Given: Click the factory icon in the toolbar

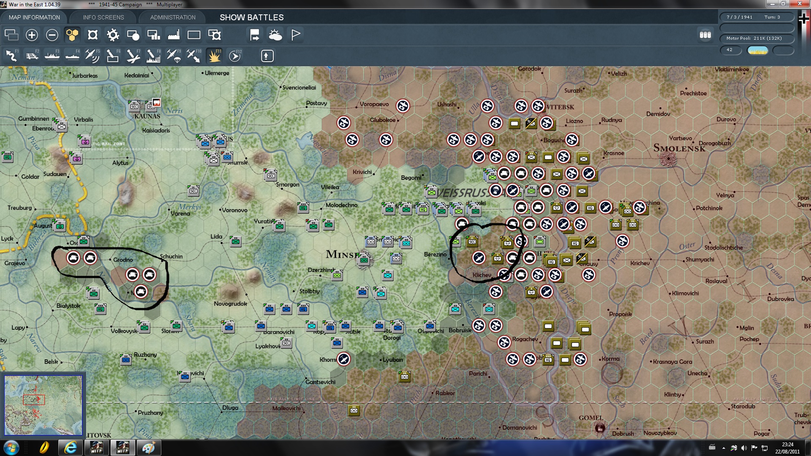Looking at the screenshot, I should (x=174, y=35).
